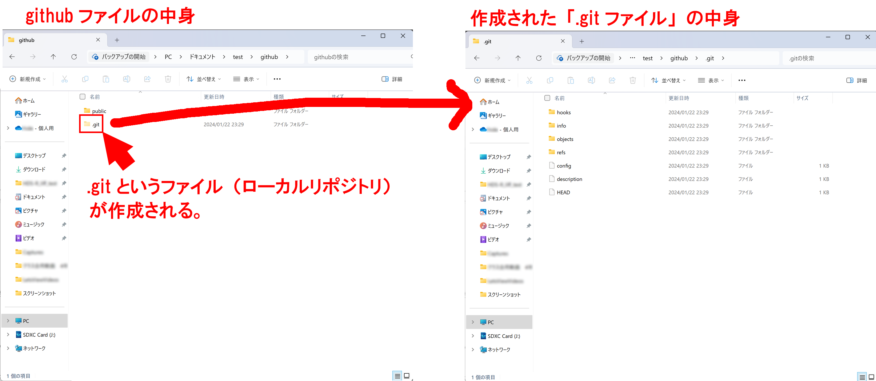Check the 名前 header checkbox in the .git window
Screen dimensions: 876x381
click(x=547, y=98)
